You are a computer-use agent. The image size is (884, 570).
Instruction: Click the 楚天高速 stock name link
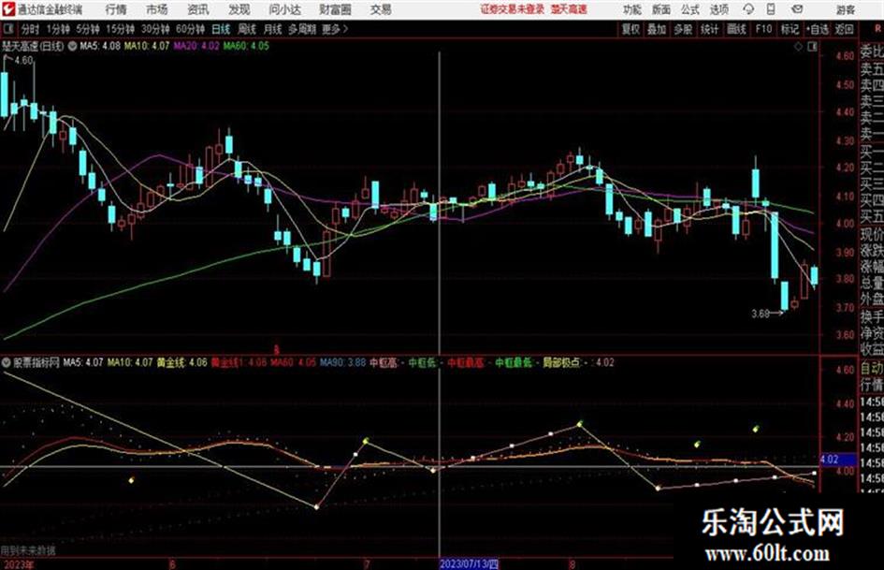pos(569,9)
